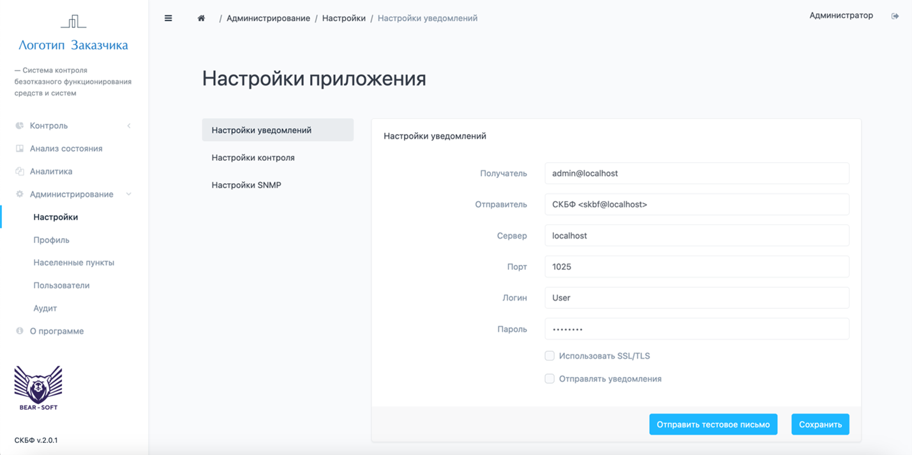Collapse the Контроль section via its chevron

pos(129,126)
